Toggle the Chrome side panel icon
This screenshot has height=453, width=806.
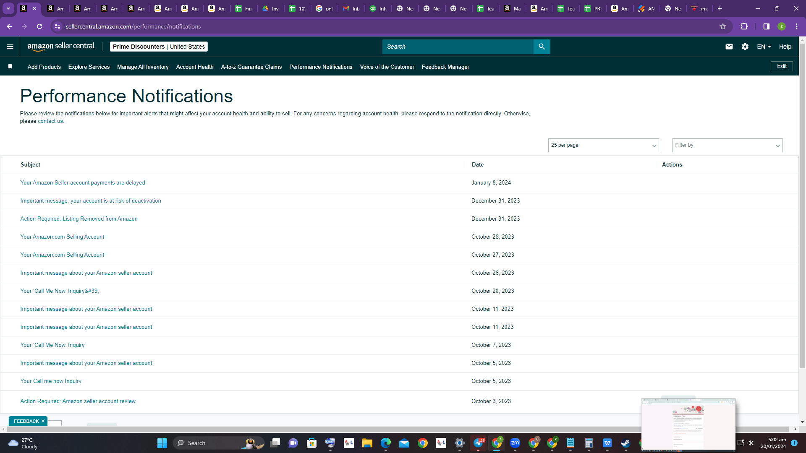coord(767,26)
